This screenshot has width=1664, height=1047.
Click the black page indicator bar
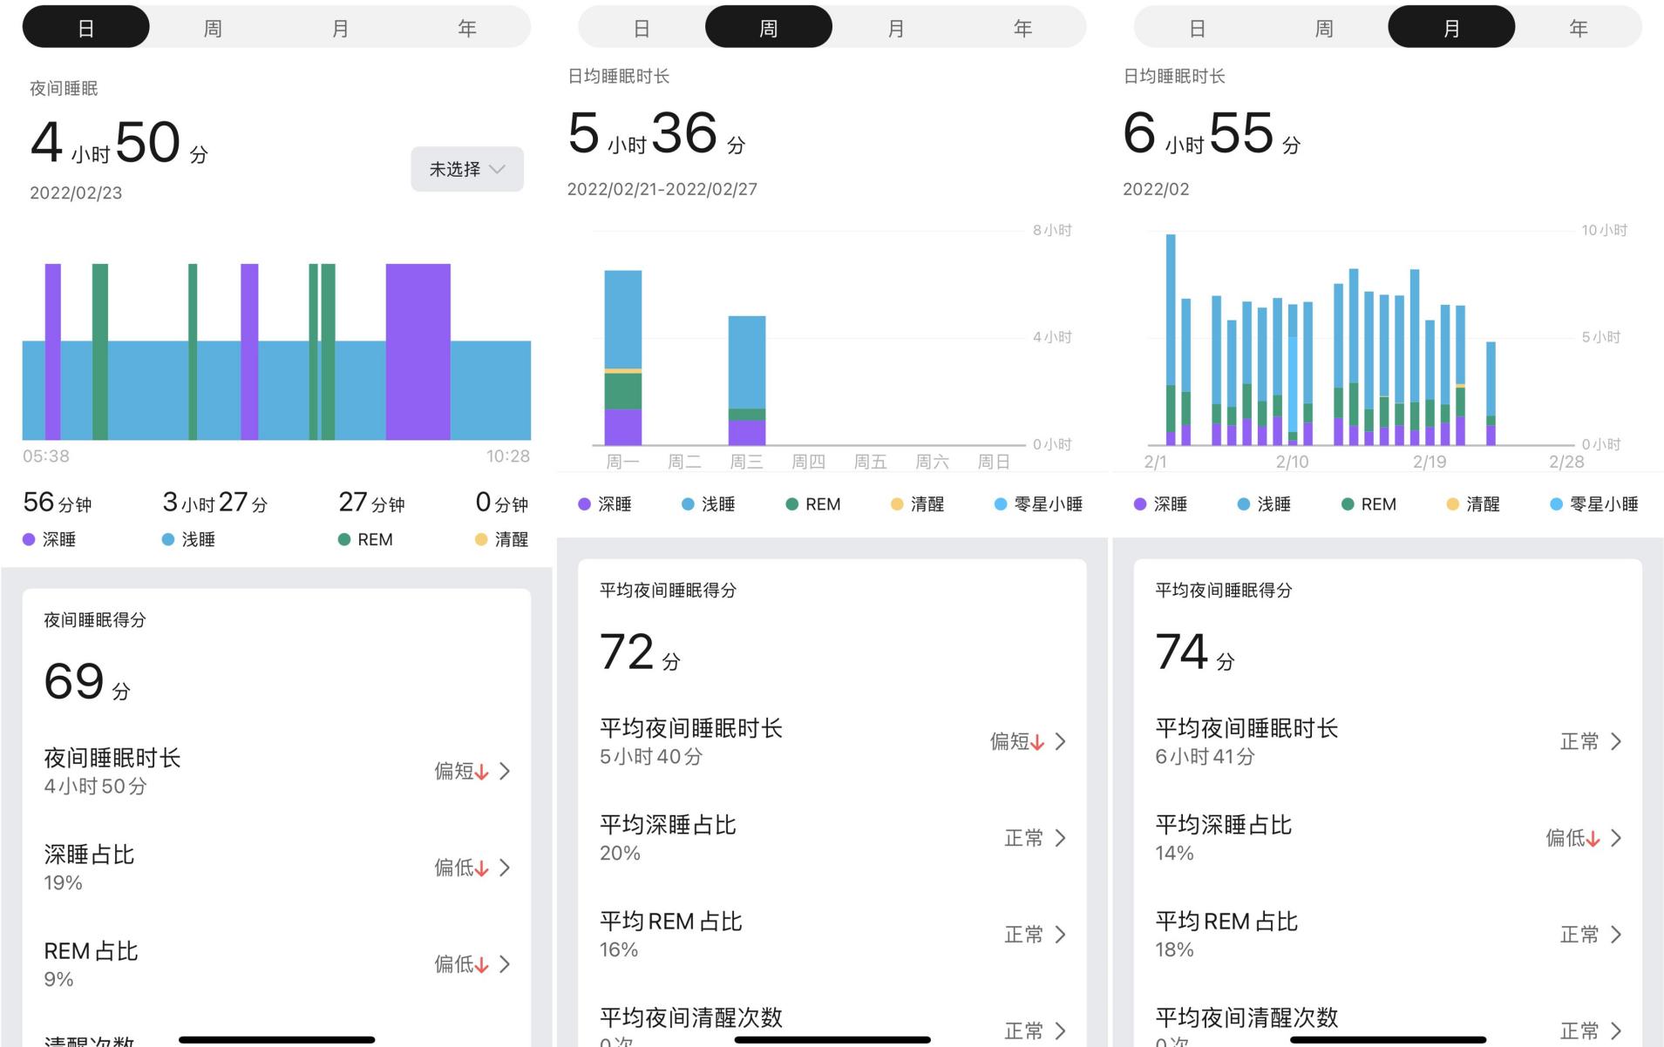[275, 1038]
